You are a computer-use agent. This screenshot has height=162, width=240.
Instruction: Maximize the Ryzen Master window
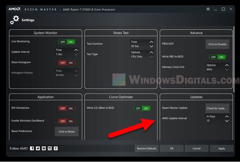223,9
